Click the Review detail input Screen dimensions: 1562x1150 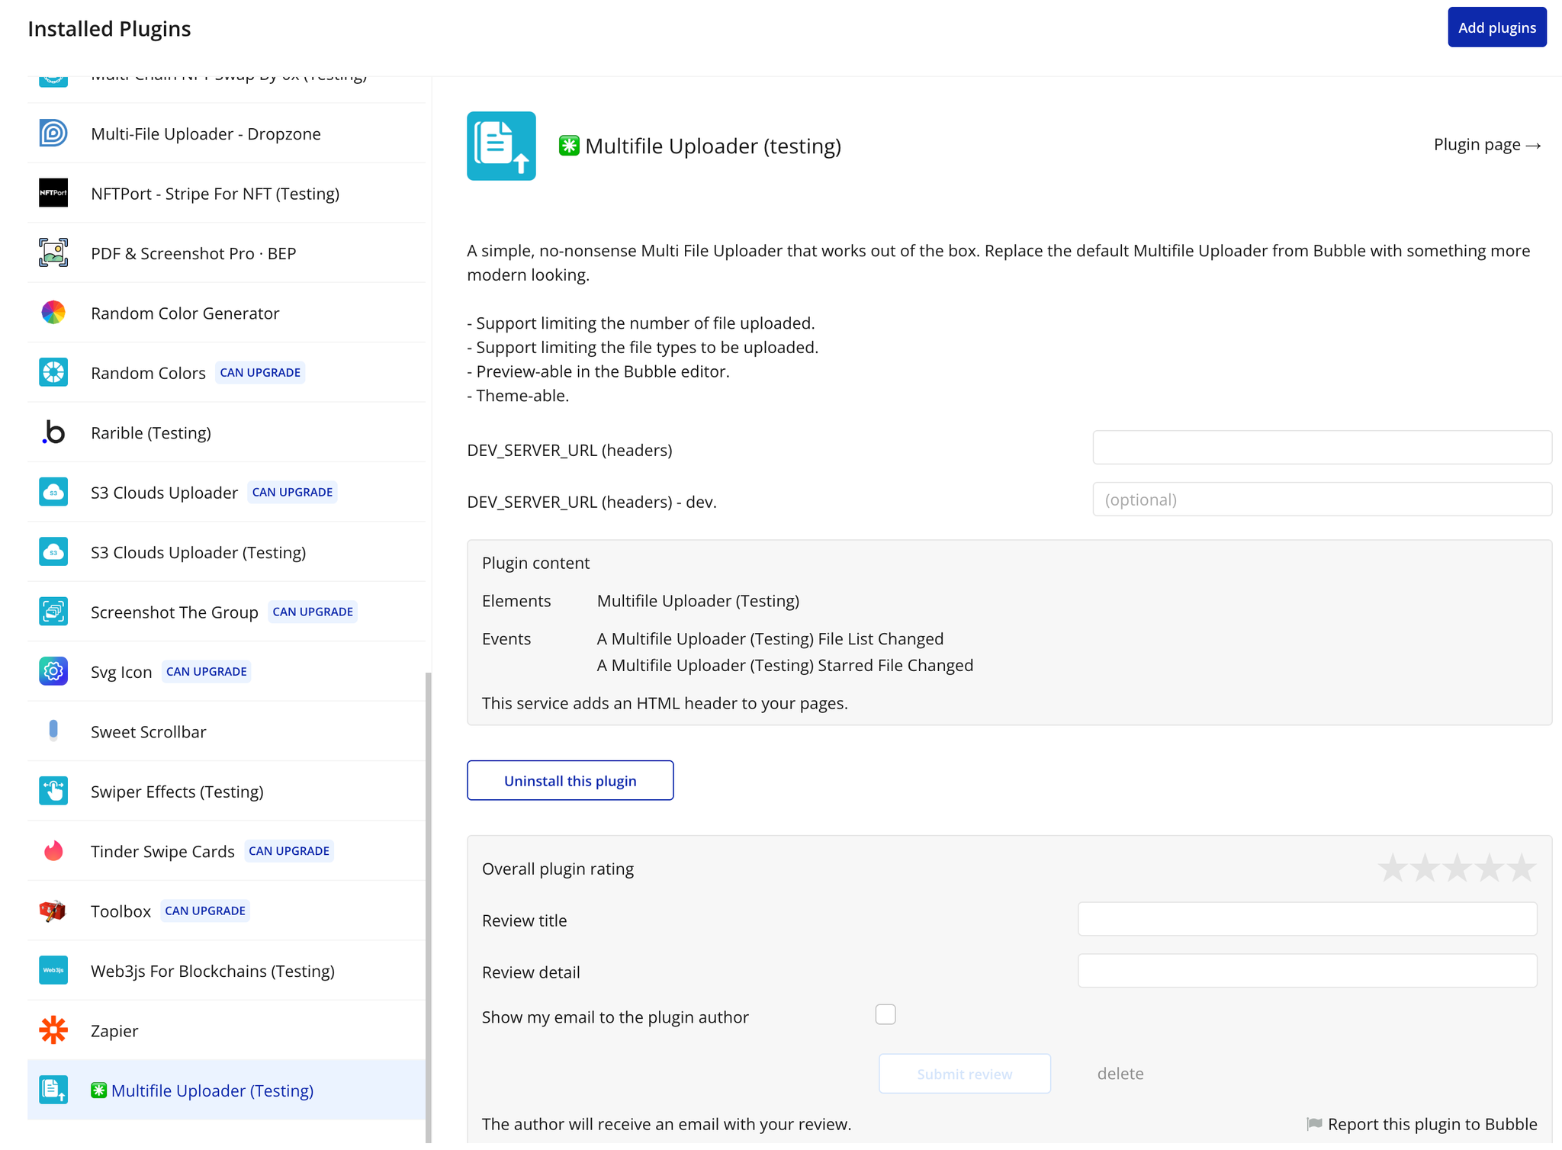click(1306, 971)
